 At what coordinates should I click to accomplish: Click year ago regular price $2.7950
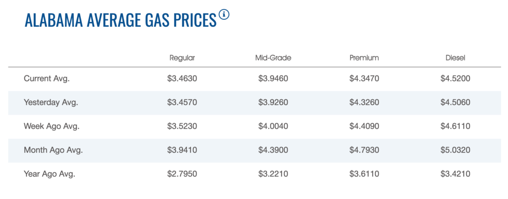pos(182,174)
